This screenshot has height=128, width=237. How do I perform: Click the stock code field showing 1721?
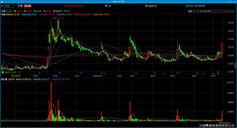tap(9, 6)
